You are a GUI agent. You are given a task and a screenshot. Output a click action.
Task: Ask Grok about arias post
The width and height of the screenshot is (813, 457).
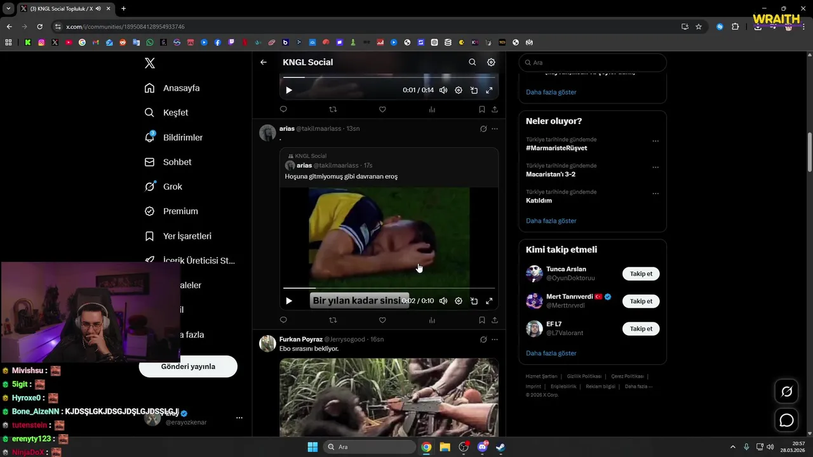(x=483, y=129)
